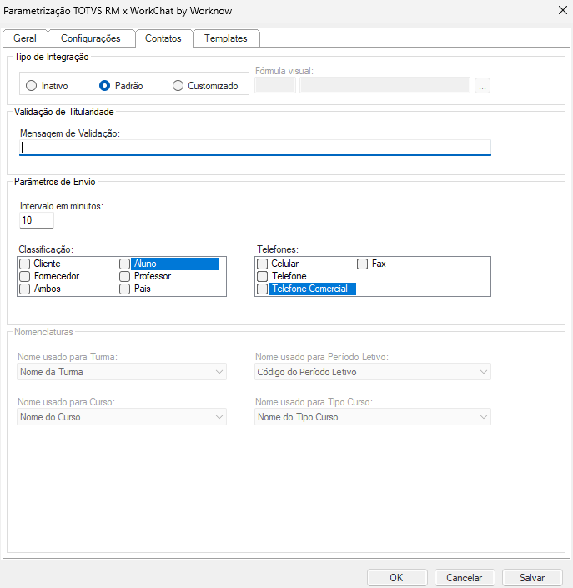Select the Inativo radio button
Viewport: 573px width, 588px height.
[32, 85]
